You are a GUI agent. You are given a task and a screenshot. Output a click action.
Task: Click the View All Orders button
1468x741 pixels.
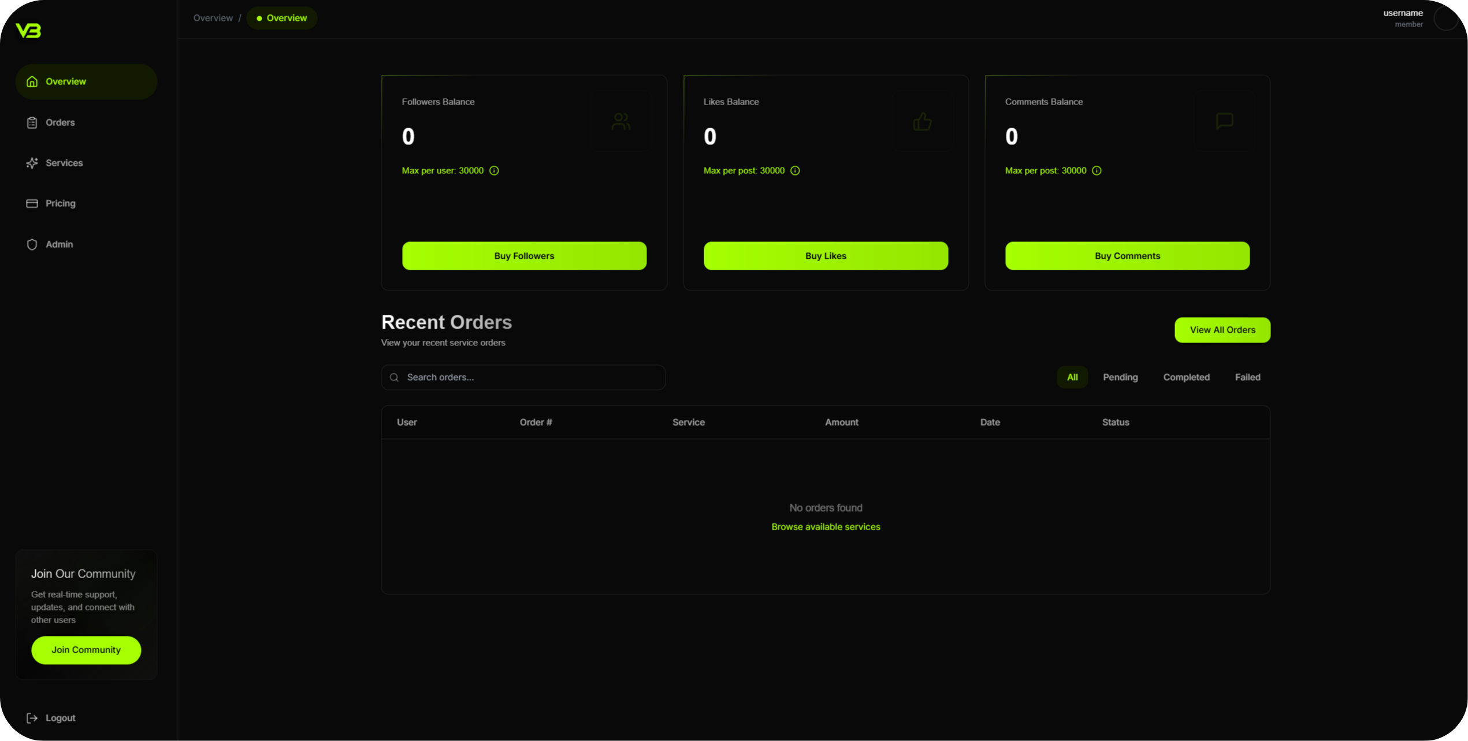click(x=1222, y=329)
